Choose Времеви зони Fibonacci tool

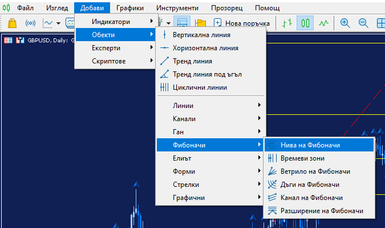pyautogui.click(x=319, y=158)
